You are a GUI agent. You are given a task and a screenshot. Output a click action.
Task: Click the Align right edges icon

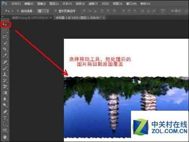[x=114, y=11]
